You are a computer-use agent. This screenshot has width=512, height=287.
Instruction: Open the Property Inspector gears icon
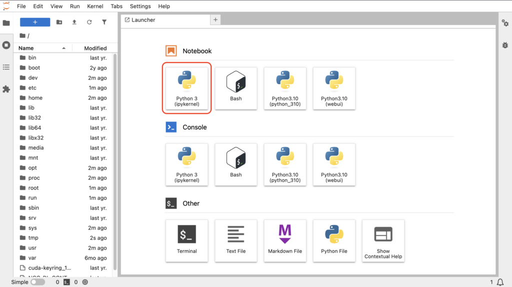[505, 23]
